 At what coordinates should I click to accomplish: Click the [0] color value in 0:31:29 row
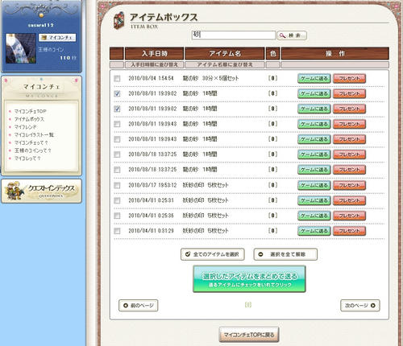click(272, 231)
